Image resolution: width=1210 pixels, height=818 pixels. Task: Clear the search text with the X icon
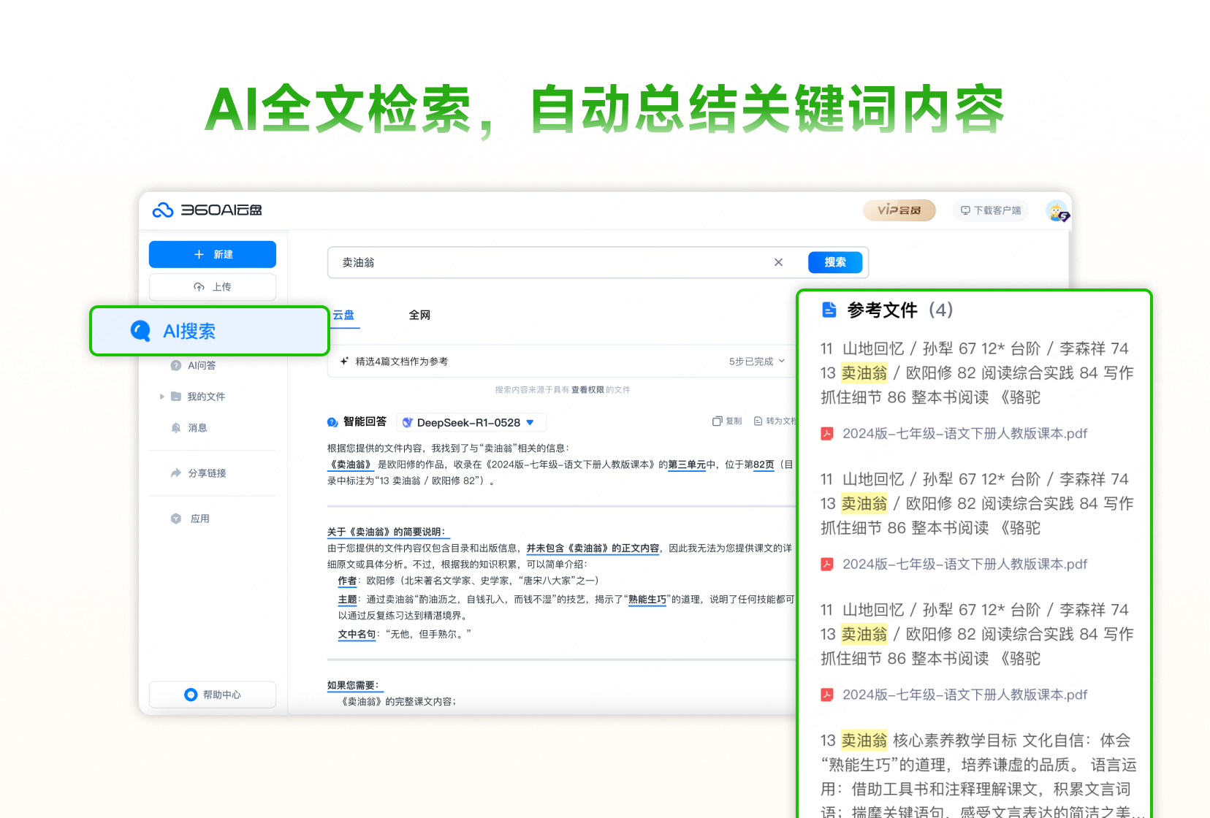[x=778, y=262]
